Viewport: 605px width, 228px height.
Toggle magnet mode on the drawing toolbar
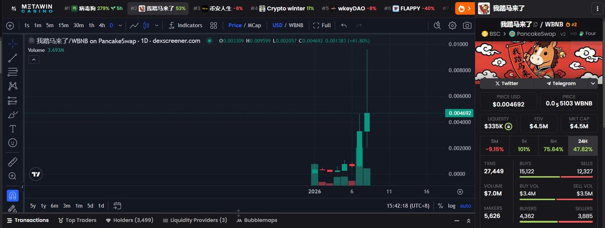tap(13, 195)
